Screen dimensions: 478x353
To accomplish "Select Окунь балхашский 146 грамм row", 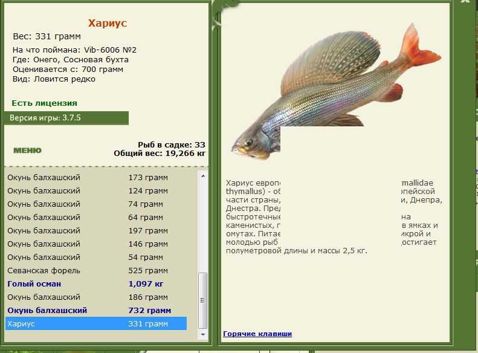I will coord(96,244).
